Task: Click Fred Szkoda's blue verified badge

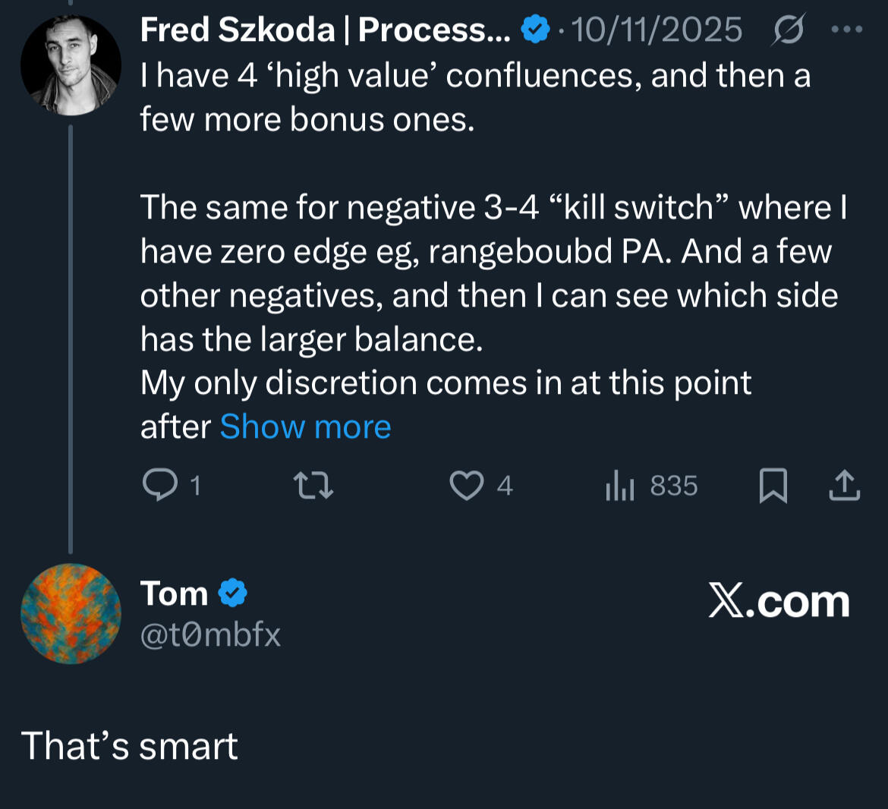Action: (536, 30)
